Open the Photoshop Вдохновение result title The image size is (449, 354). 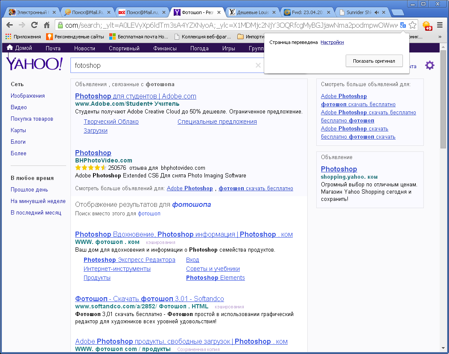[x=184, y=235]
